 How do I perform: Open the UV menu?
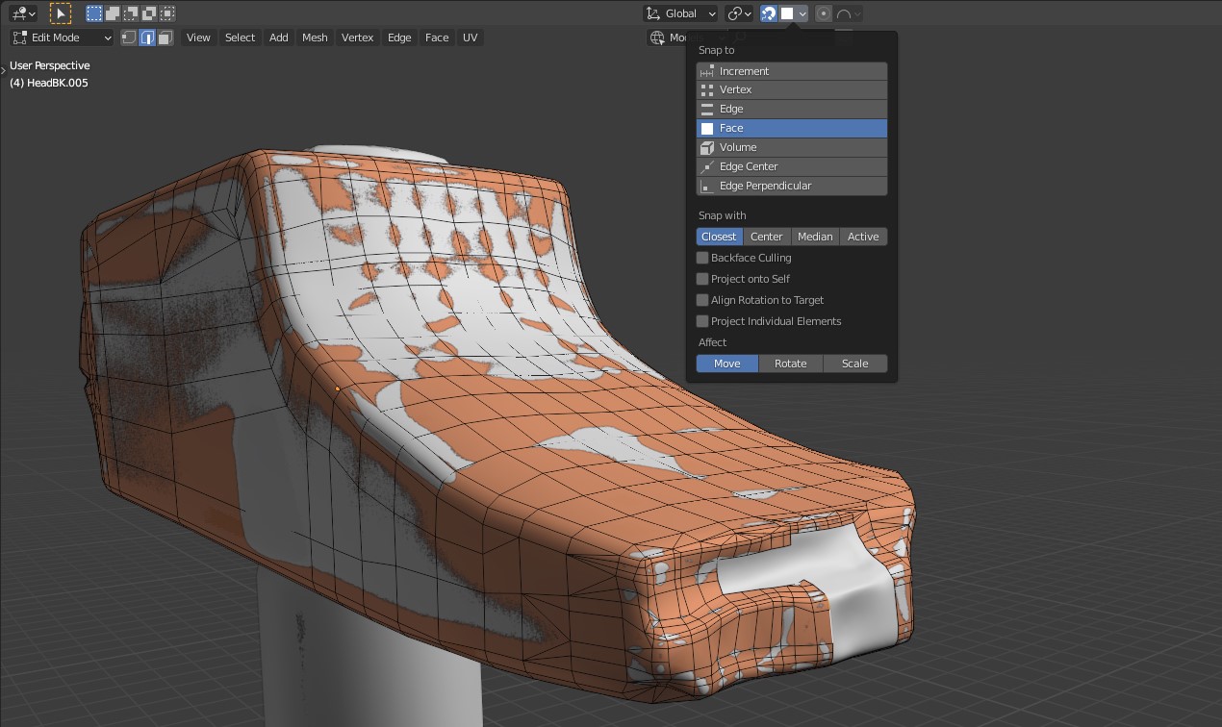click(x=470, y=38)
